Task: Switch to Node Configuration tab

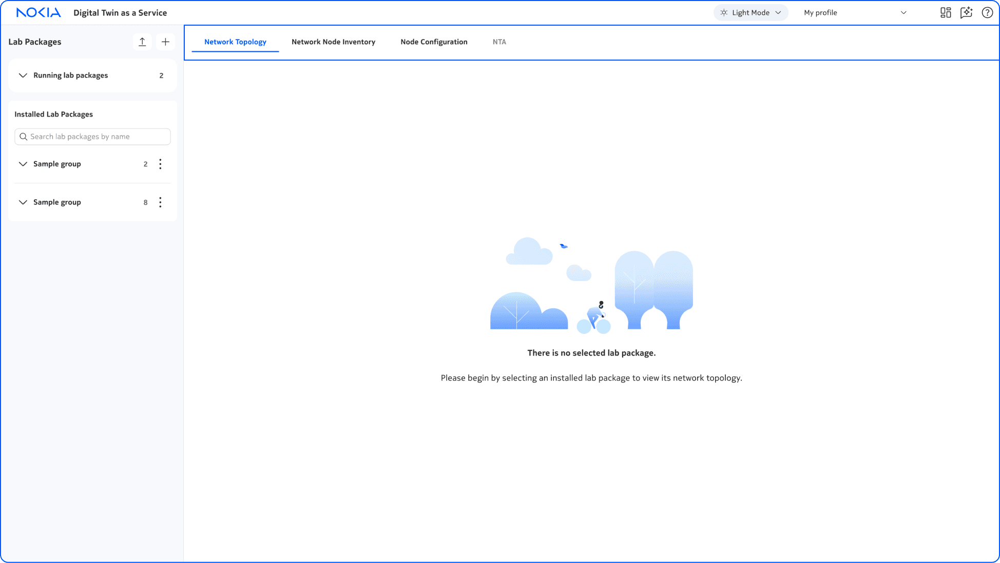Action: [x=434, y=42]
